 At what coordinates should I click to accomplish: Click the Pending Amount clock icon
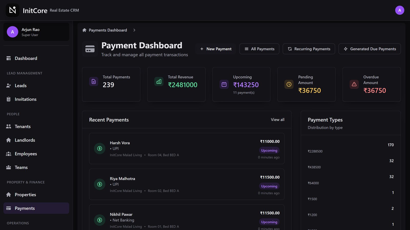tap(289, 84)
